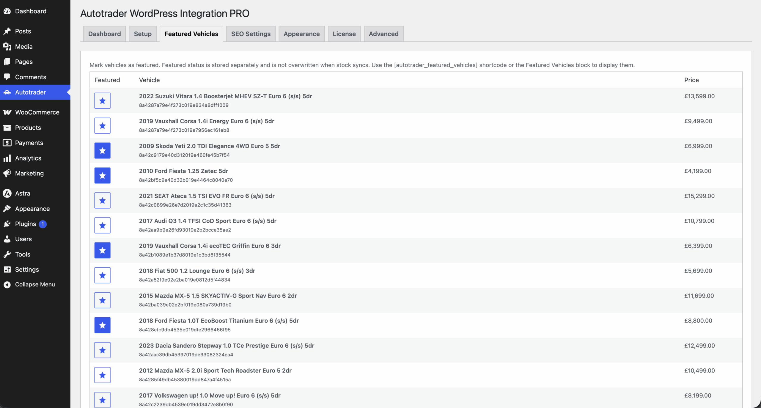Mark 2017 Audi Q3 as featured
The width and height of the screenshot is (761, 408).
[x=103, y=226]
